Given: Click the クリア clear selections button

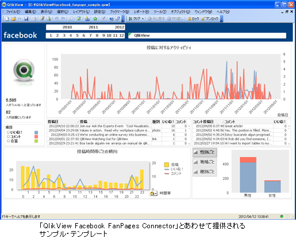Looking at the screenshot, I should coord(134,18).
